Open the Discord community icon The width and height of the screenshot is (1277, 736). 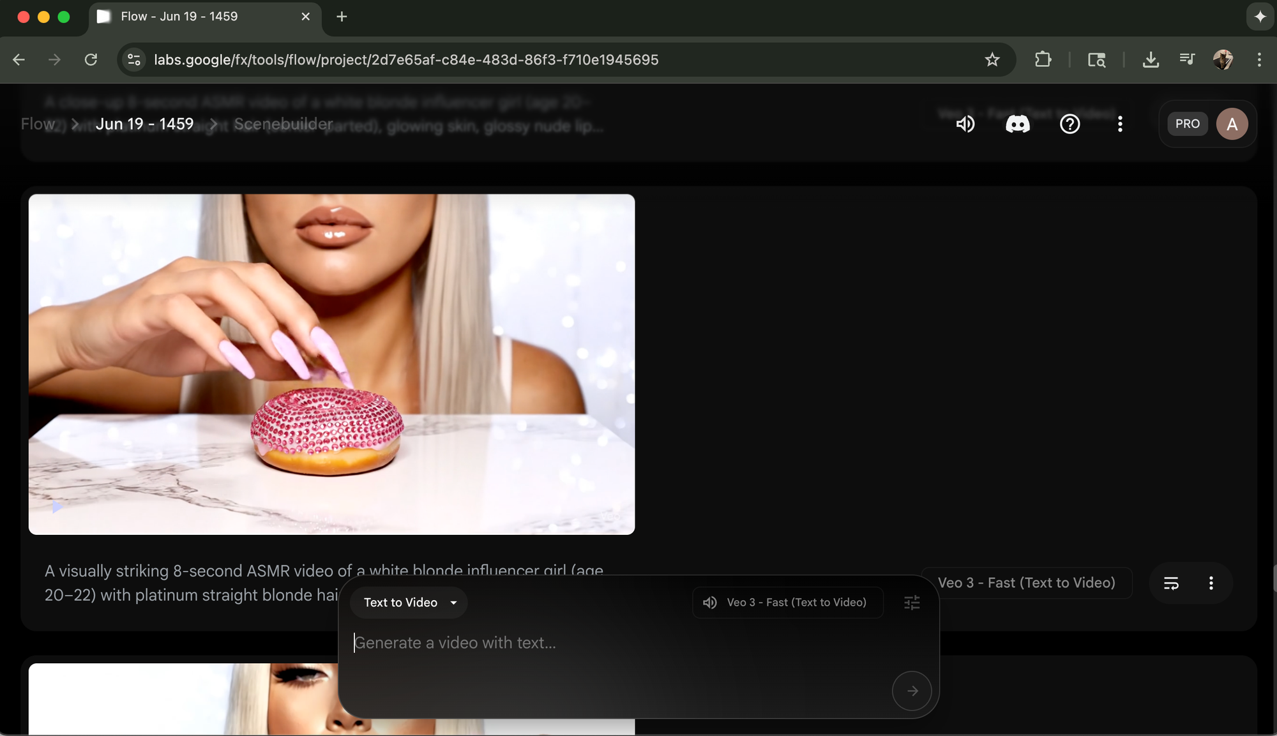click(1018, 124)
